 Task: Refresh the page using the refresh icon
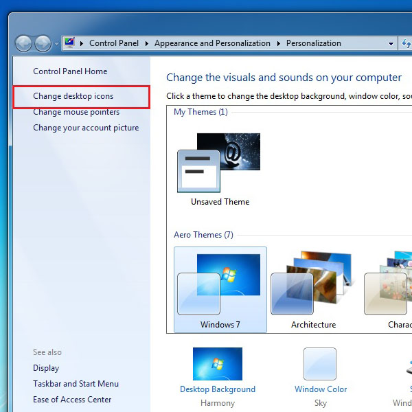(406, 43)
